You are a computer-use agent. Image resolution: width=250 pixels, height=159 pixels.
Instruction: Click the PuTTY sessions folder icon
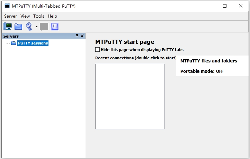click(14, 43)
